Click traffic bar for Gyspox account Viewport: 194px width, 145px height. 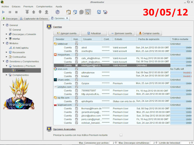[x=181, y=83]
